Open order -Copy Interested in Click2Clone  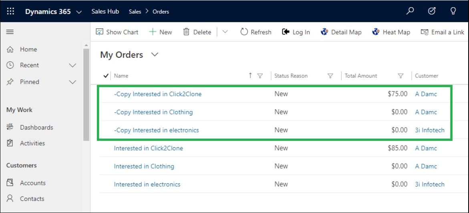pos(158,94)
